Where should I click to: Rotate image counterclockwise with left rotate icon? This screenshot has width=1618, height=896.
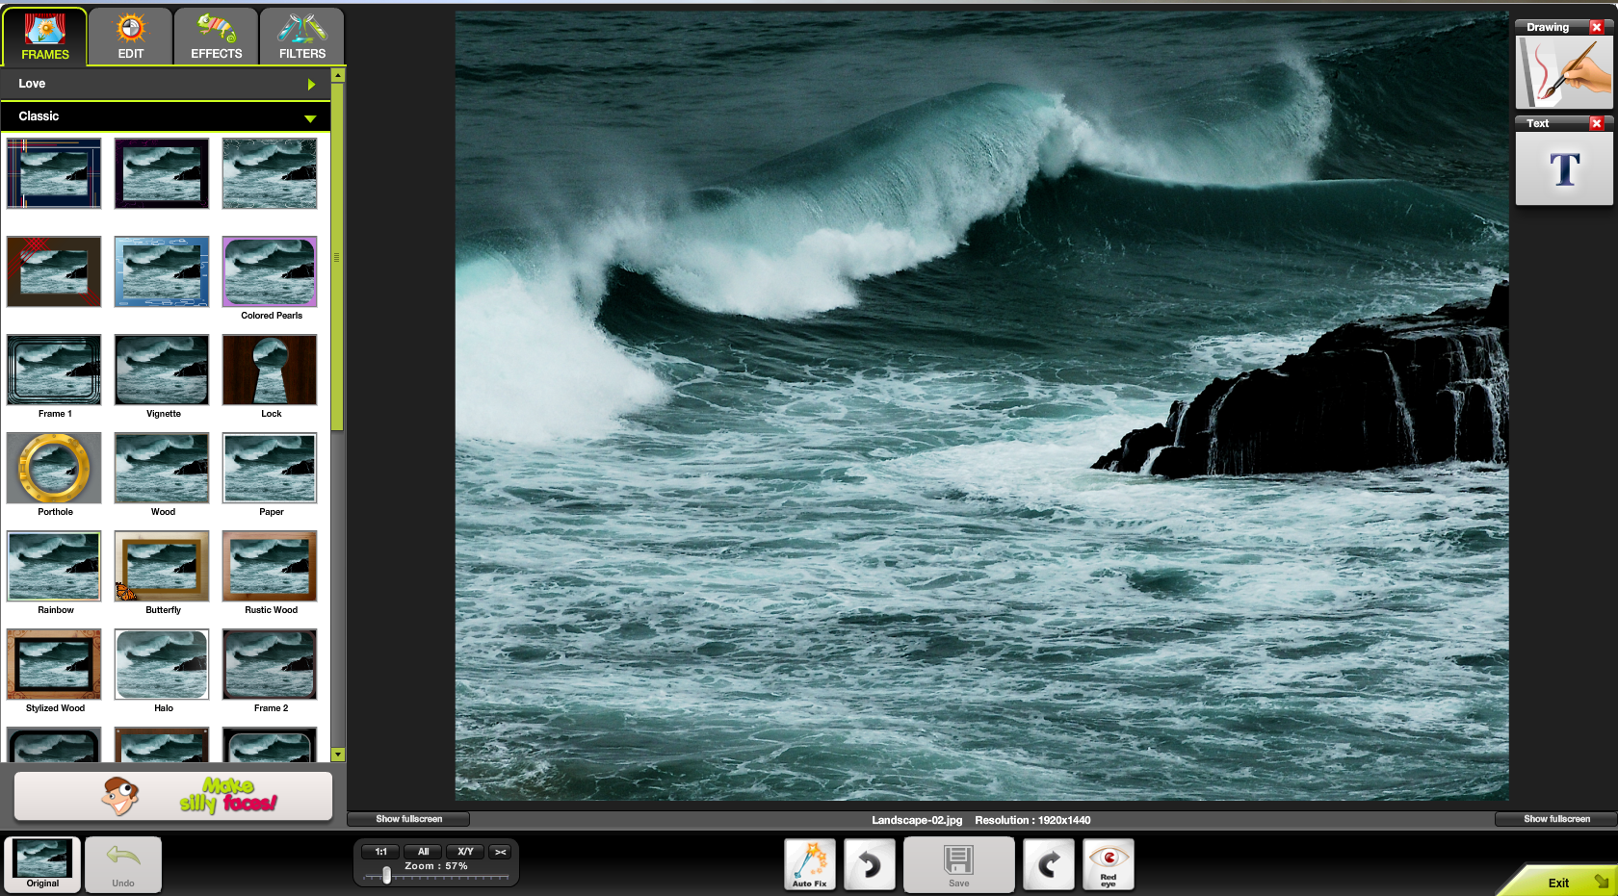[870, 864]
